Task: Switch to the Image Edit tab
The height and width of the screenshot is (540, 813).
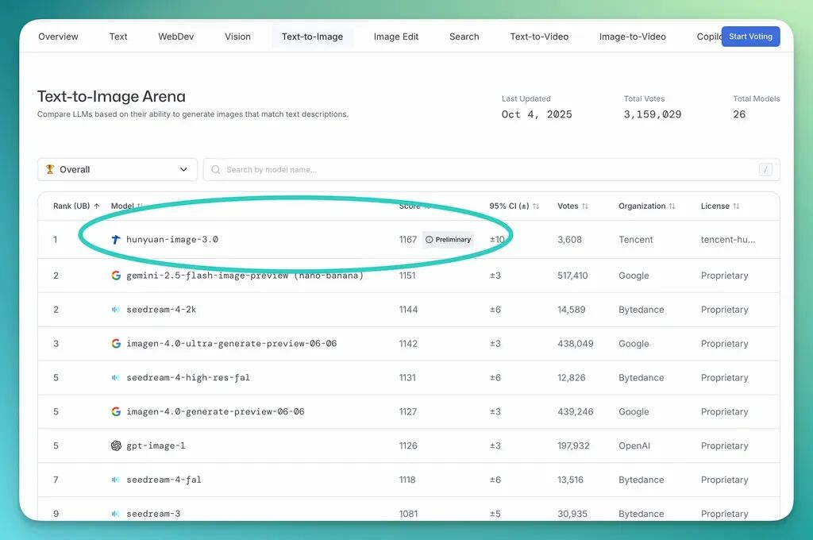Action: tap(395, 37)
